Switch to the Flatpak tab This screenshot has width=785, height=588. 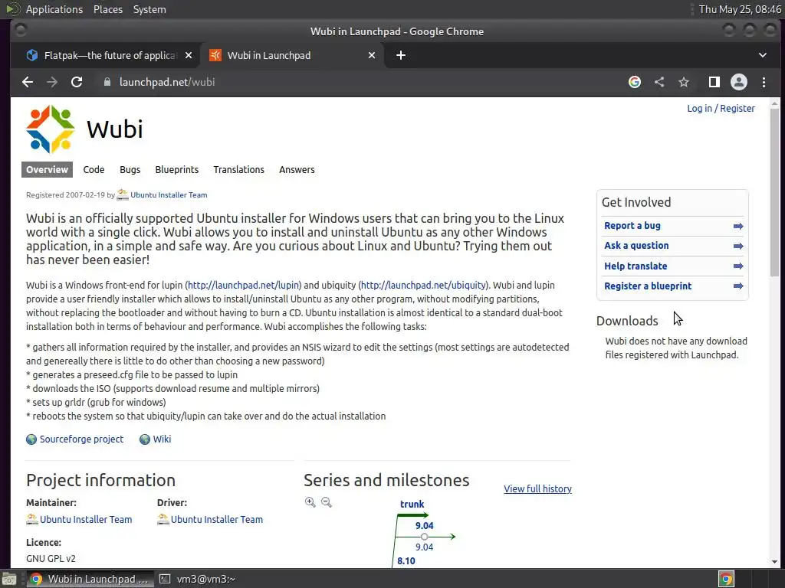(107, 55)
